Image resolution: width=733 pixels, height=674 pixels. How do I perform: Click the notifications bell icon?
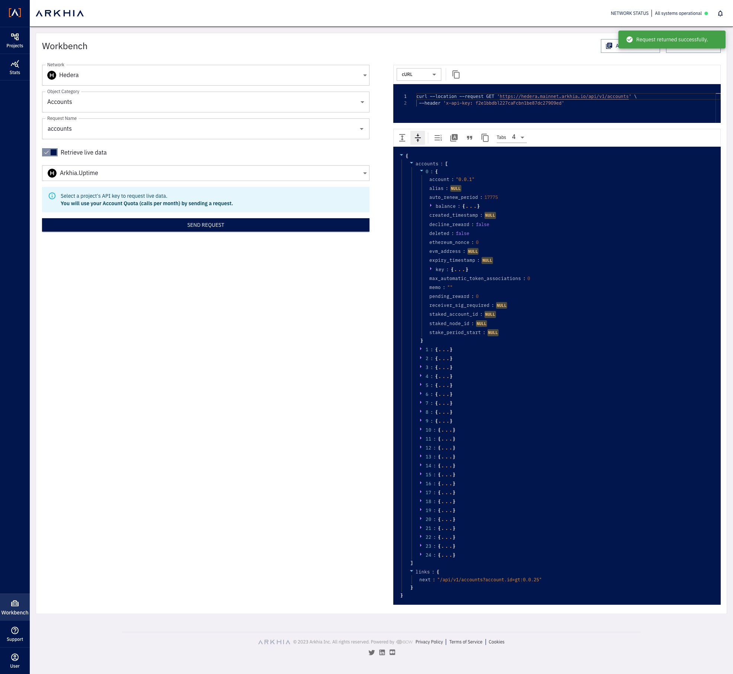pos(720,13)
